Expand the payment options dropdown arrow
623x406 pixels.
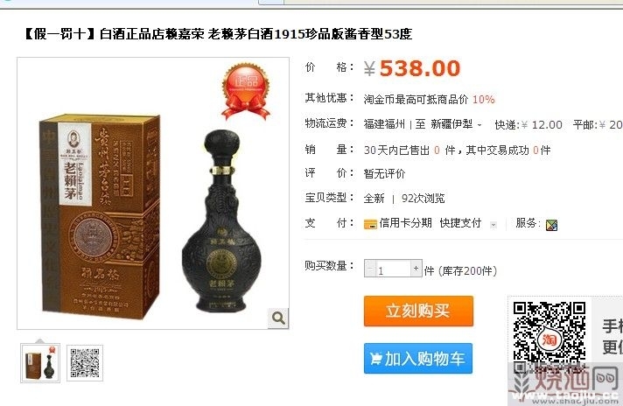click(493, 225)
